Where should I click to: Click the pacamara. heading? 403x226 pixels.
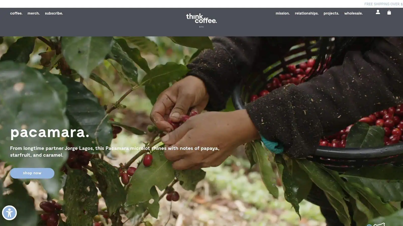point(50,132)
